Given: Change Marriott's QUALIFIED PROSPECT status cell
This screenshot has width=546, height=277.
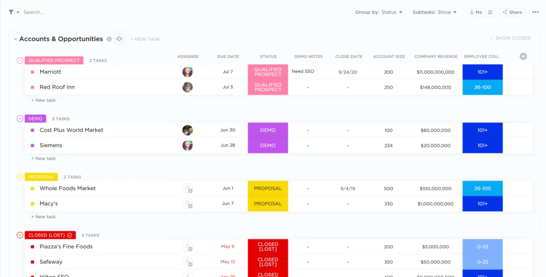Looking at the screenshot, I should pos(268,72).
